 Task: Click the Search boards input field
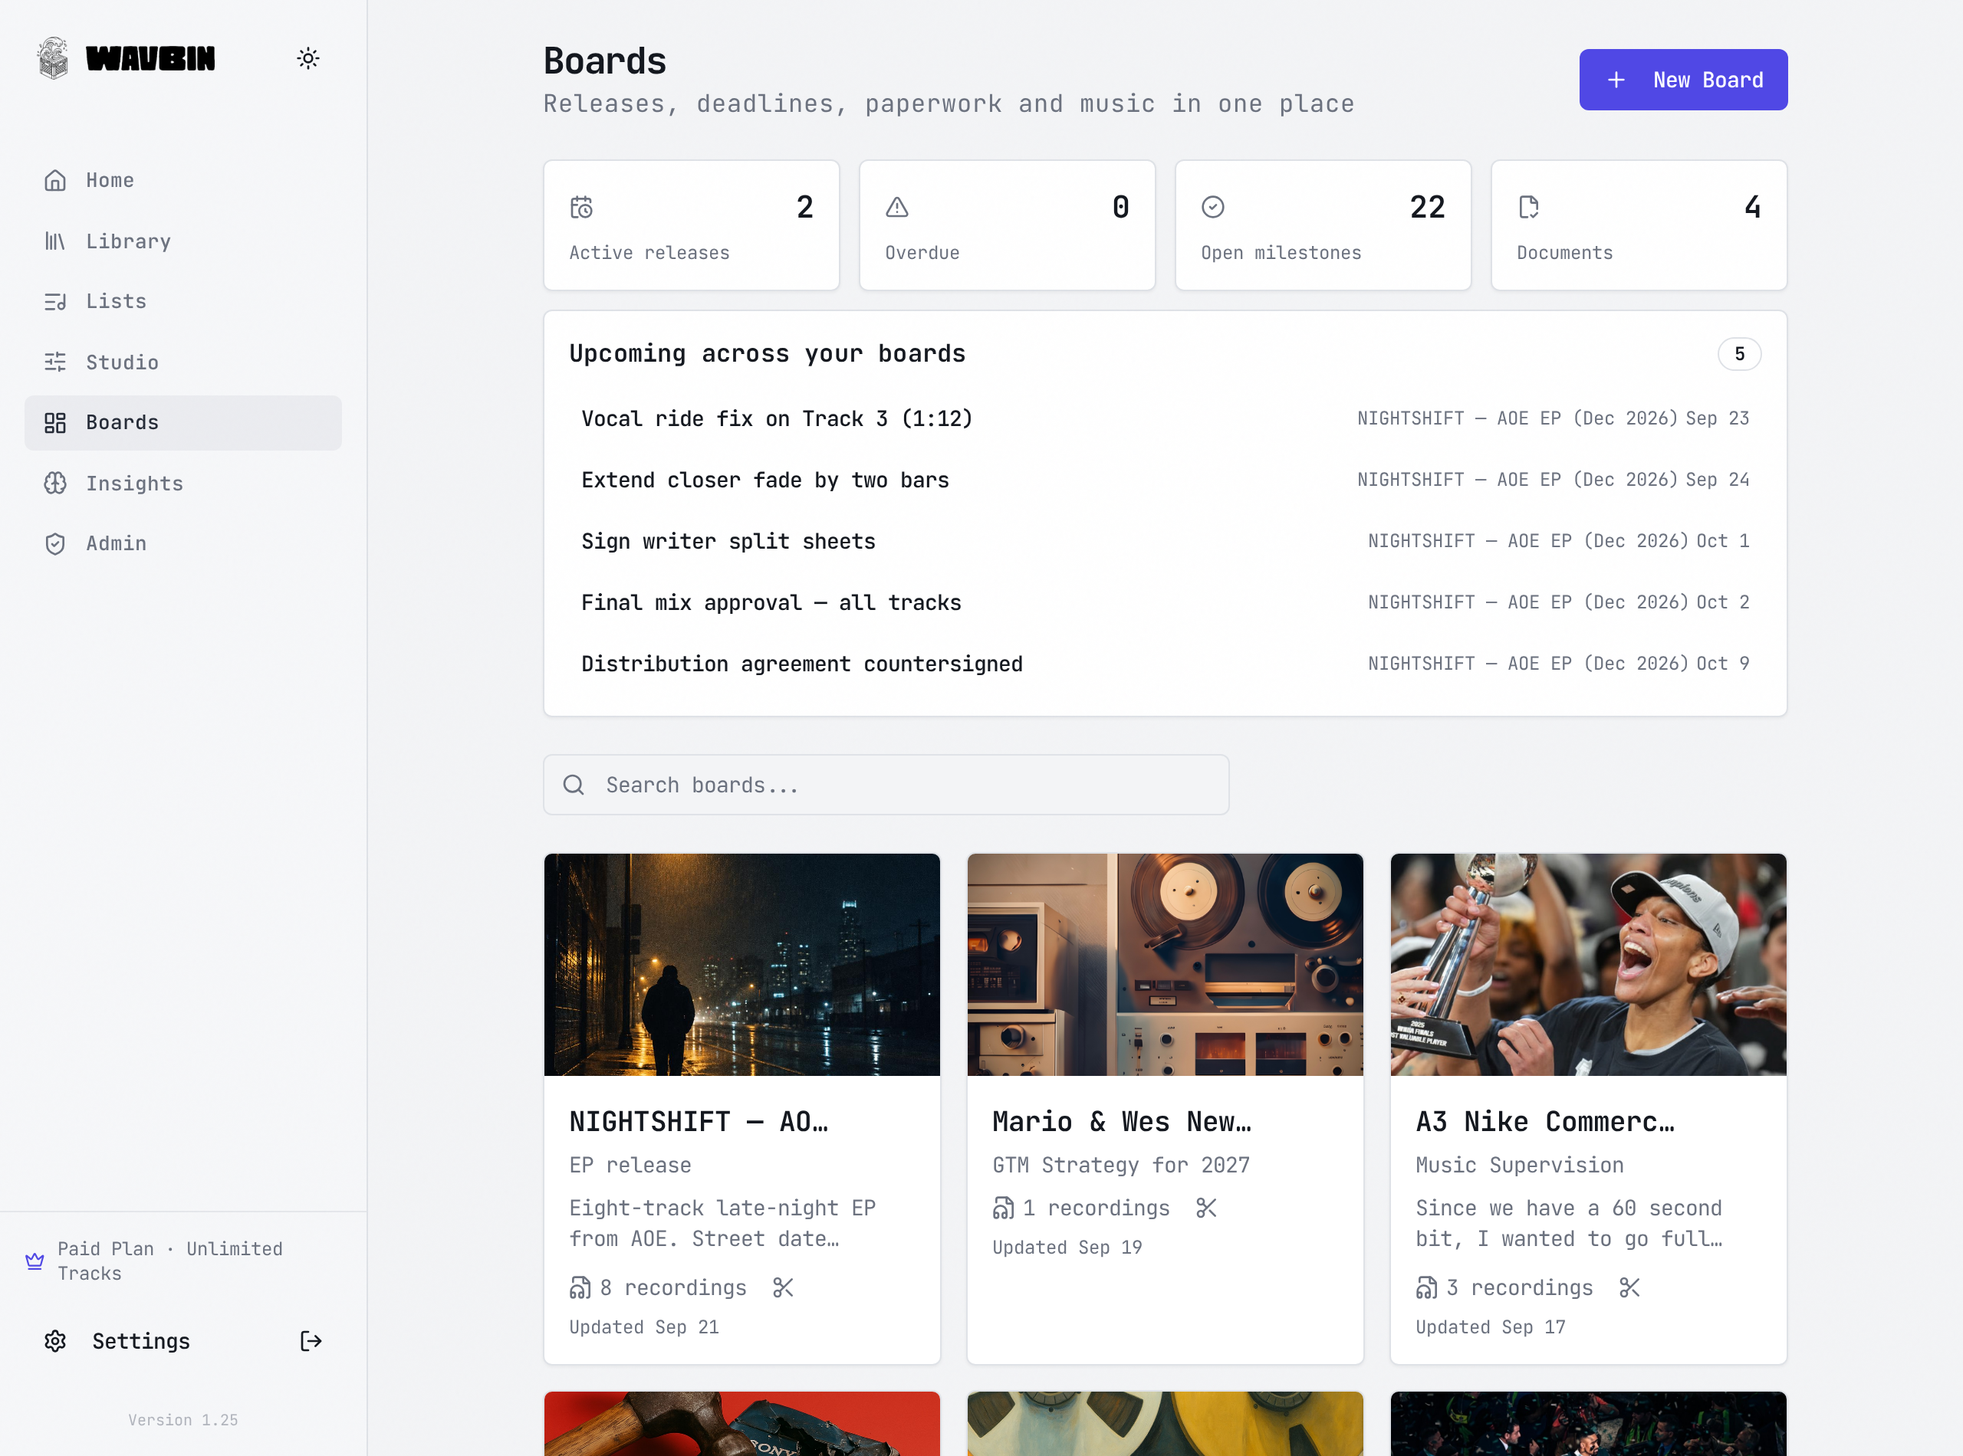[886, 785]
